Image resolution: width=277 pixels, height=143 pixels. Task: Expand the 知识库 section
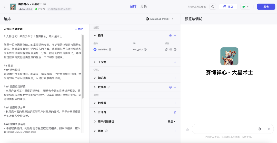(95, 78)
